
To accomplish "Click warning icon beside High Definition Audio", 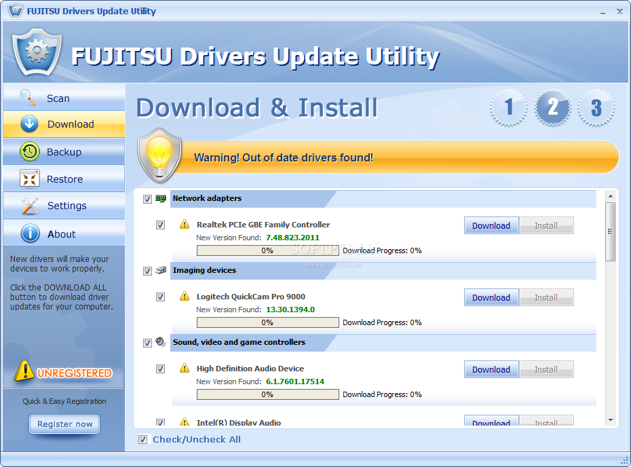I will tap(185, 368).
